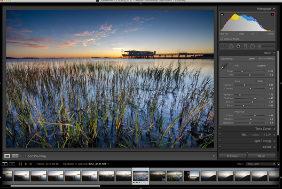Screen dimensions: 282x189
Task: Show the left panel via edge arrow
Action: coord(1,83)
